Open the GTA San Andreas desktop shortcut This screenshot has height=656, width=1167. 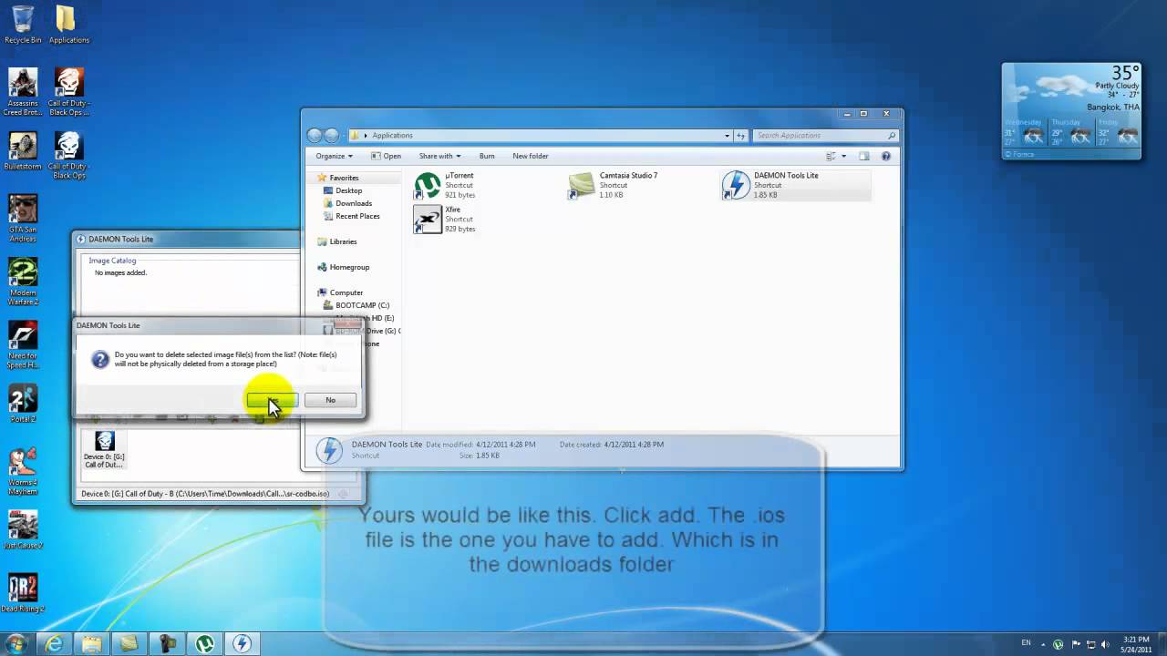click(x=23, y=217)
